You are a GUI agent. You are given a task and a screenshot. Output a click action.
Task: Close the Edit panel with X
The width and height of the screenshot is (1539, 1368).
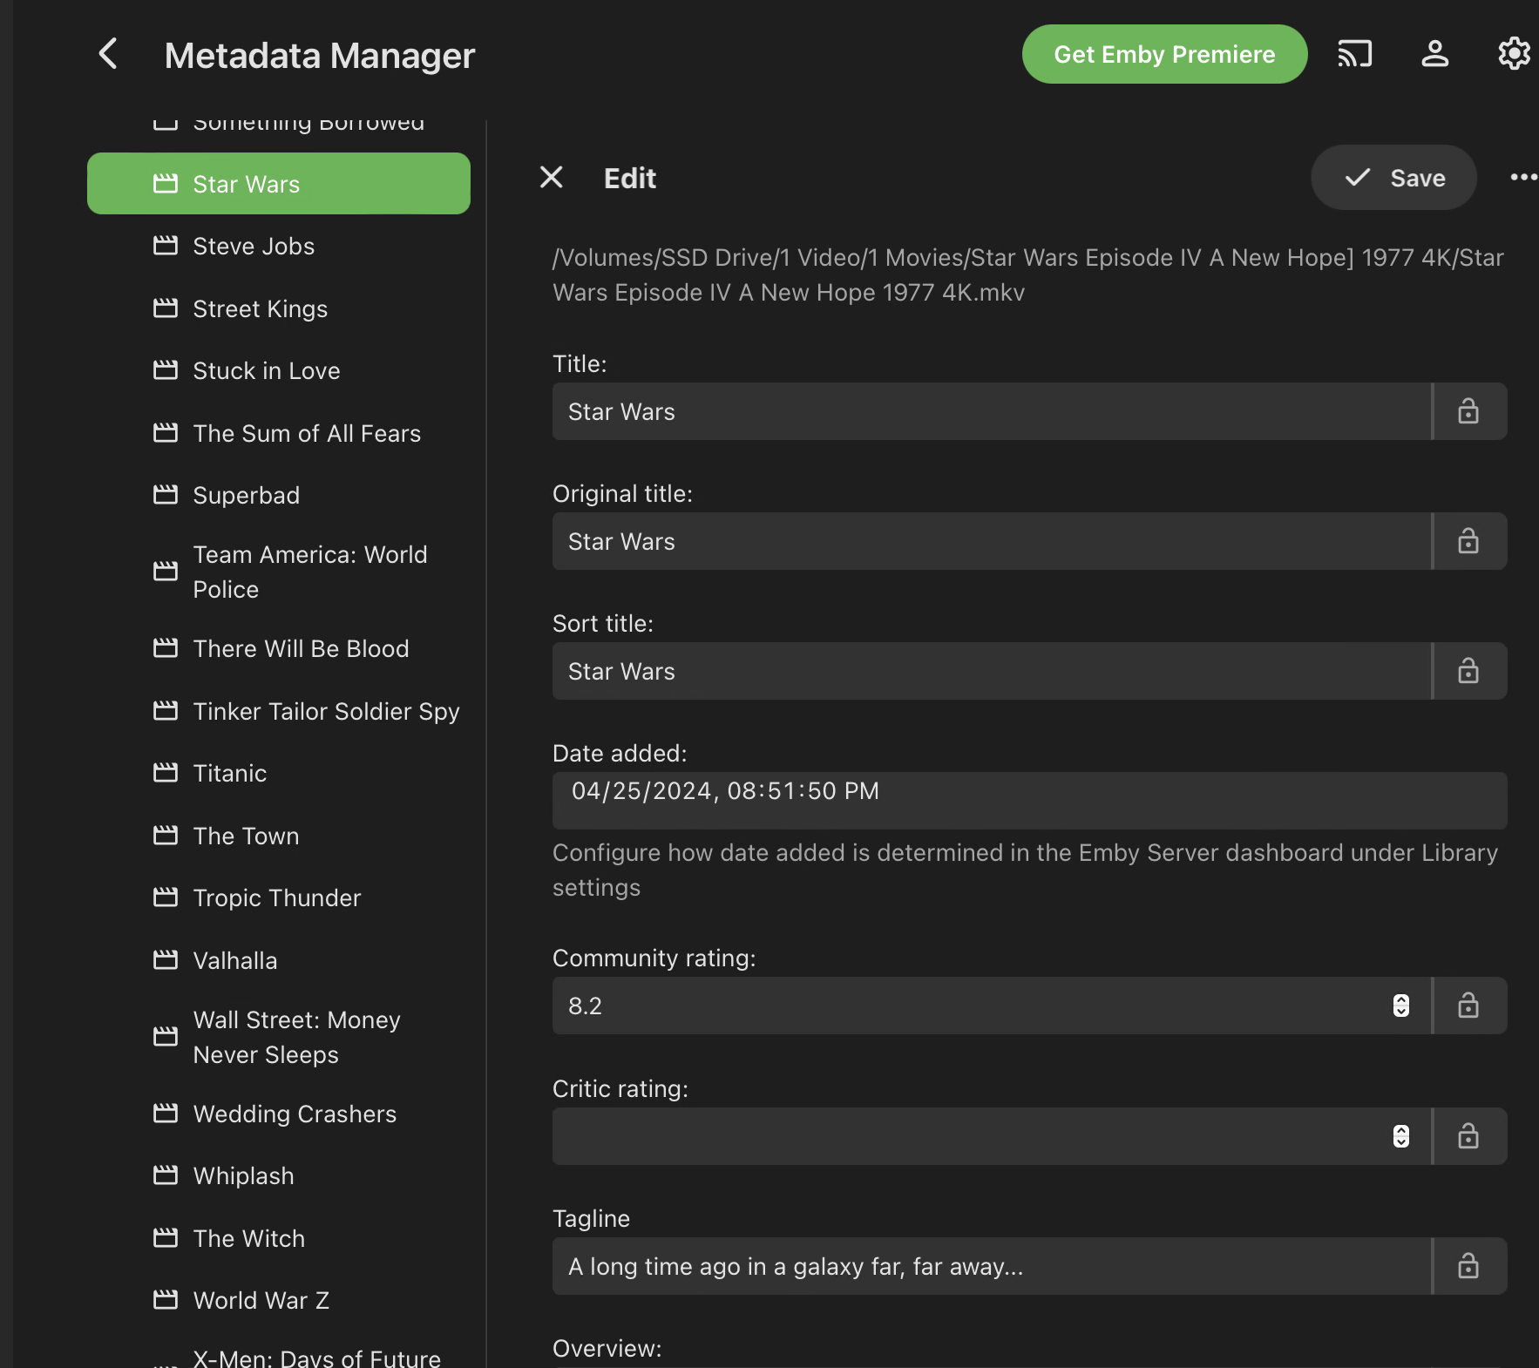click(x=552, y=178)
